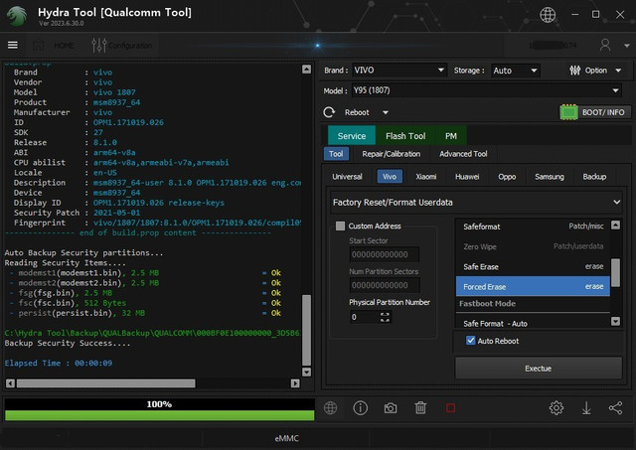The width and height of the screenshot is (636, 450).
Task: Select the Samsung brand tab
Action: [550, 177]
